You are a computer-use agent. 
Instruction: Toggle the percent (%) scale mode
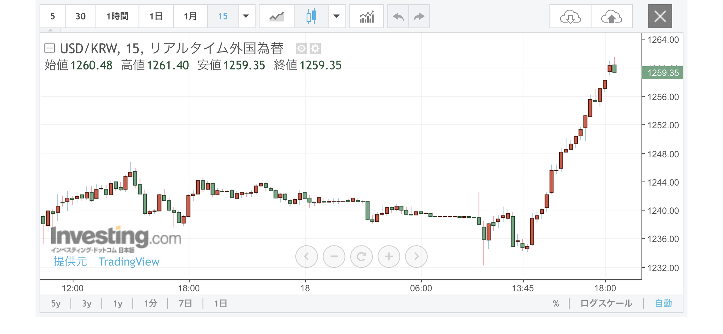(x=556, y=303)
